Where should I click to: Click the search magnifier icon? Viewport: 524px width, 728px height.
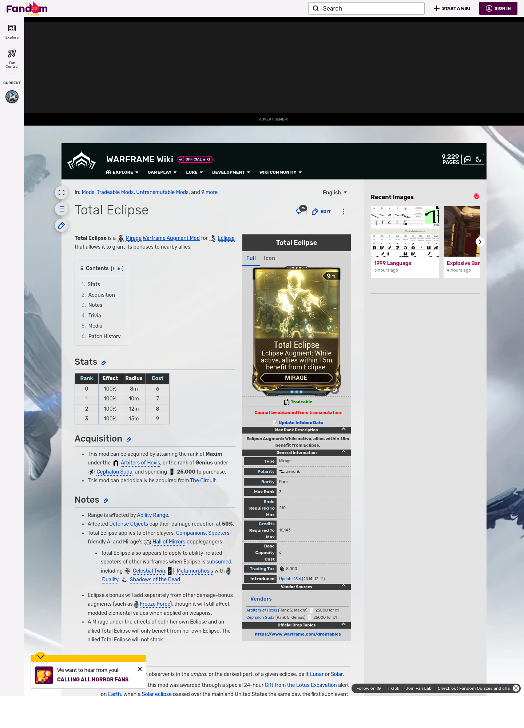pyautogui.click(x=316, y=8)
